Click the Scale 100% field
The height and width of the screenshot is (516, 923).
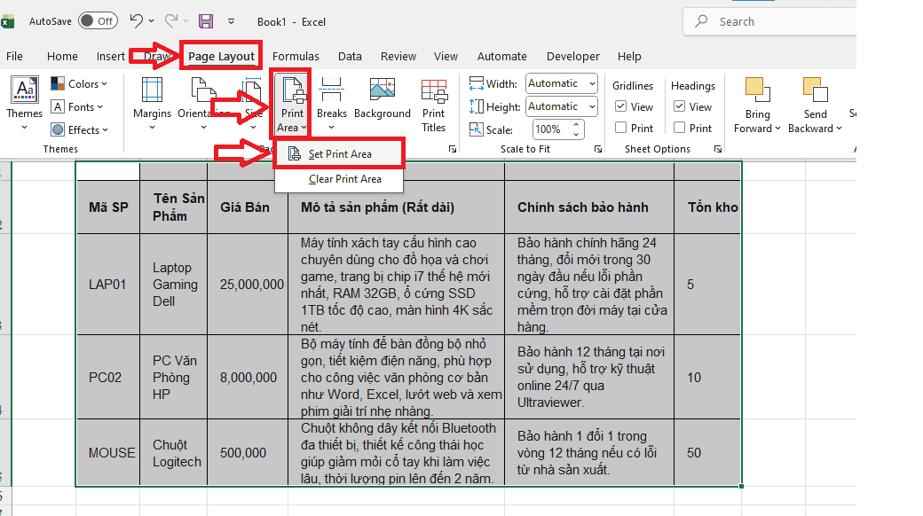coord(551,129)
